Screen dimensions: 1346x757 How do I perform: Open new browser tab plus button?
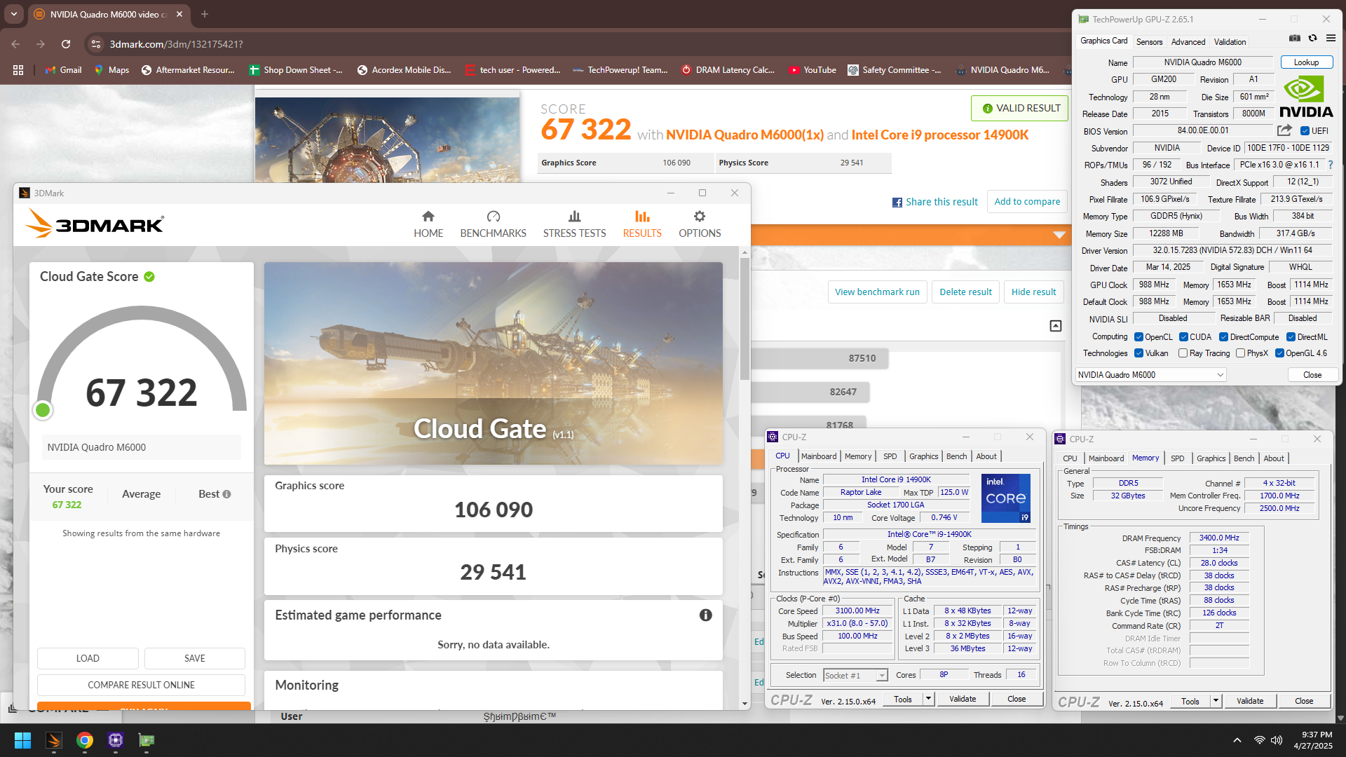click(x=205, y=14)
